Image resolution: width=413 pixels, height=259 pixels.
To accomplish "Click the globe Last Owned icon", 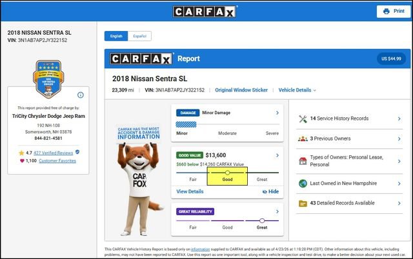I will tap(303, 183).
